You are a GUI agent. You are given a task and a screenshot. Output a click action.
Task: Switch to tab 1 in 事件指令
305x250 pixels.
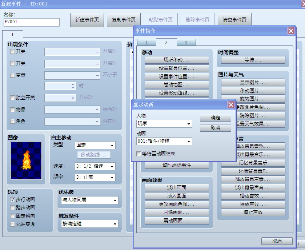point(147,43)
